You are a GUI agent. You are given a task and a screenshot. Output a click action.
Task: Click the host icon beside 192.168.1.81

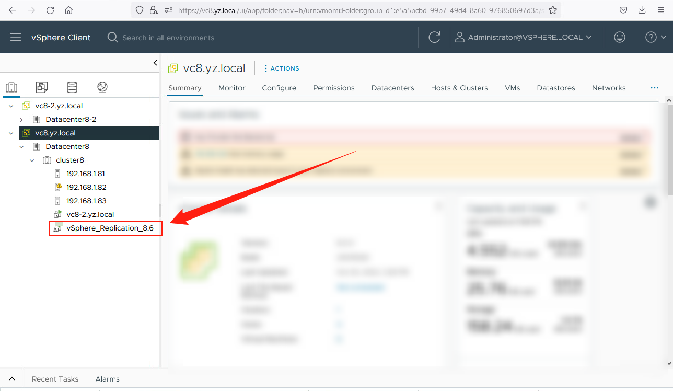pos(58,174)
